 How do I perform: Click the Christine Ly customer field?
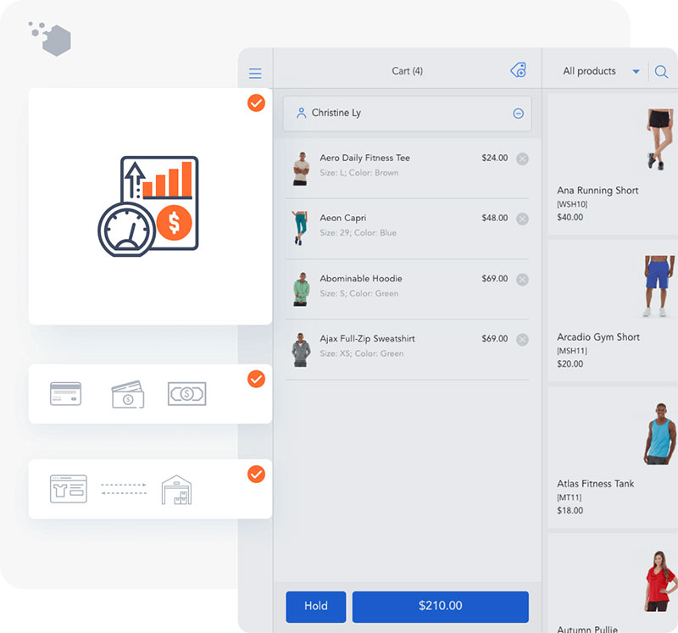[407, 114]
